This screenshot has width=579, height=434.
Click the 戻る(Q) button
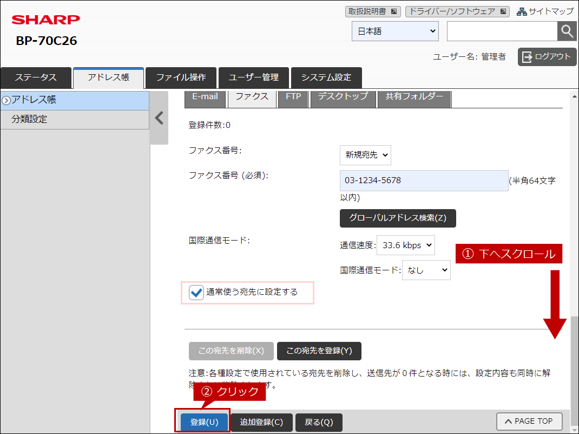coord(319,422)
